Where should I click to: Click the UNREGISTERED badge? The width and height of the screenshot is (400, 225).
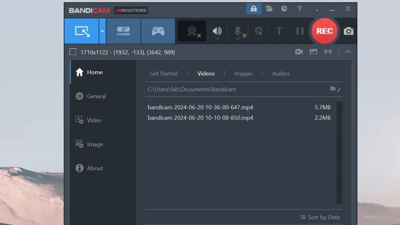coord(131,10)
